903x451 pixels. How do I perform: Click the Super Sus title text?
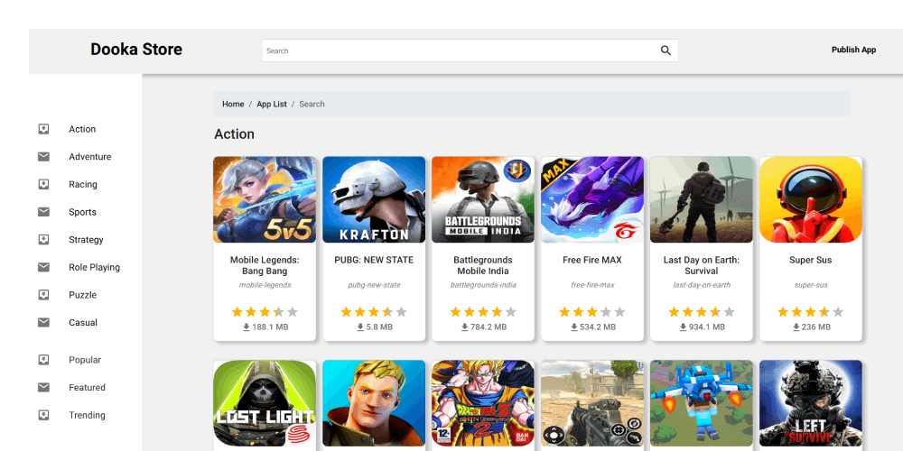pyautogui.click(x=810, y=260)
